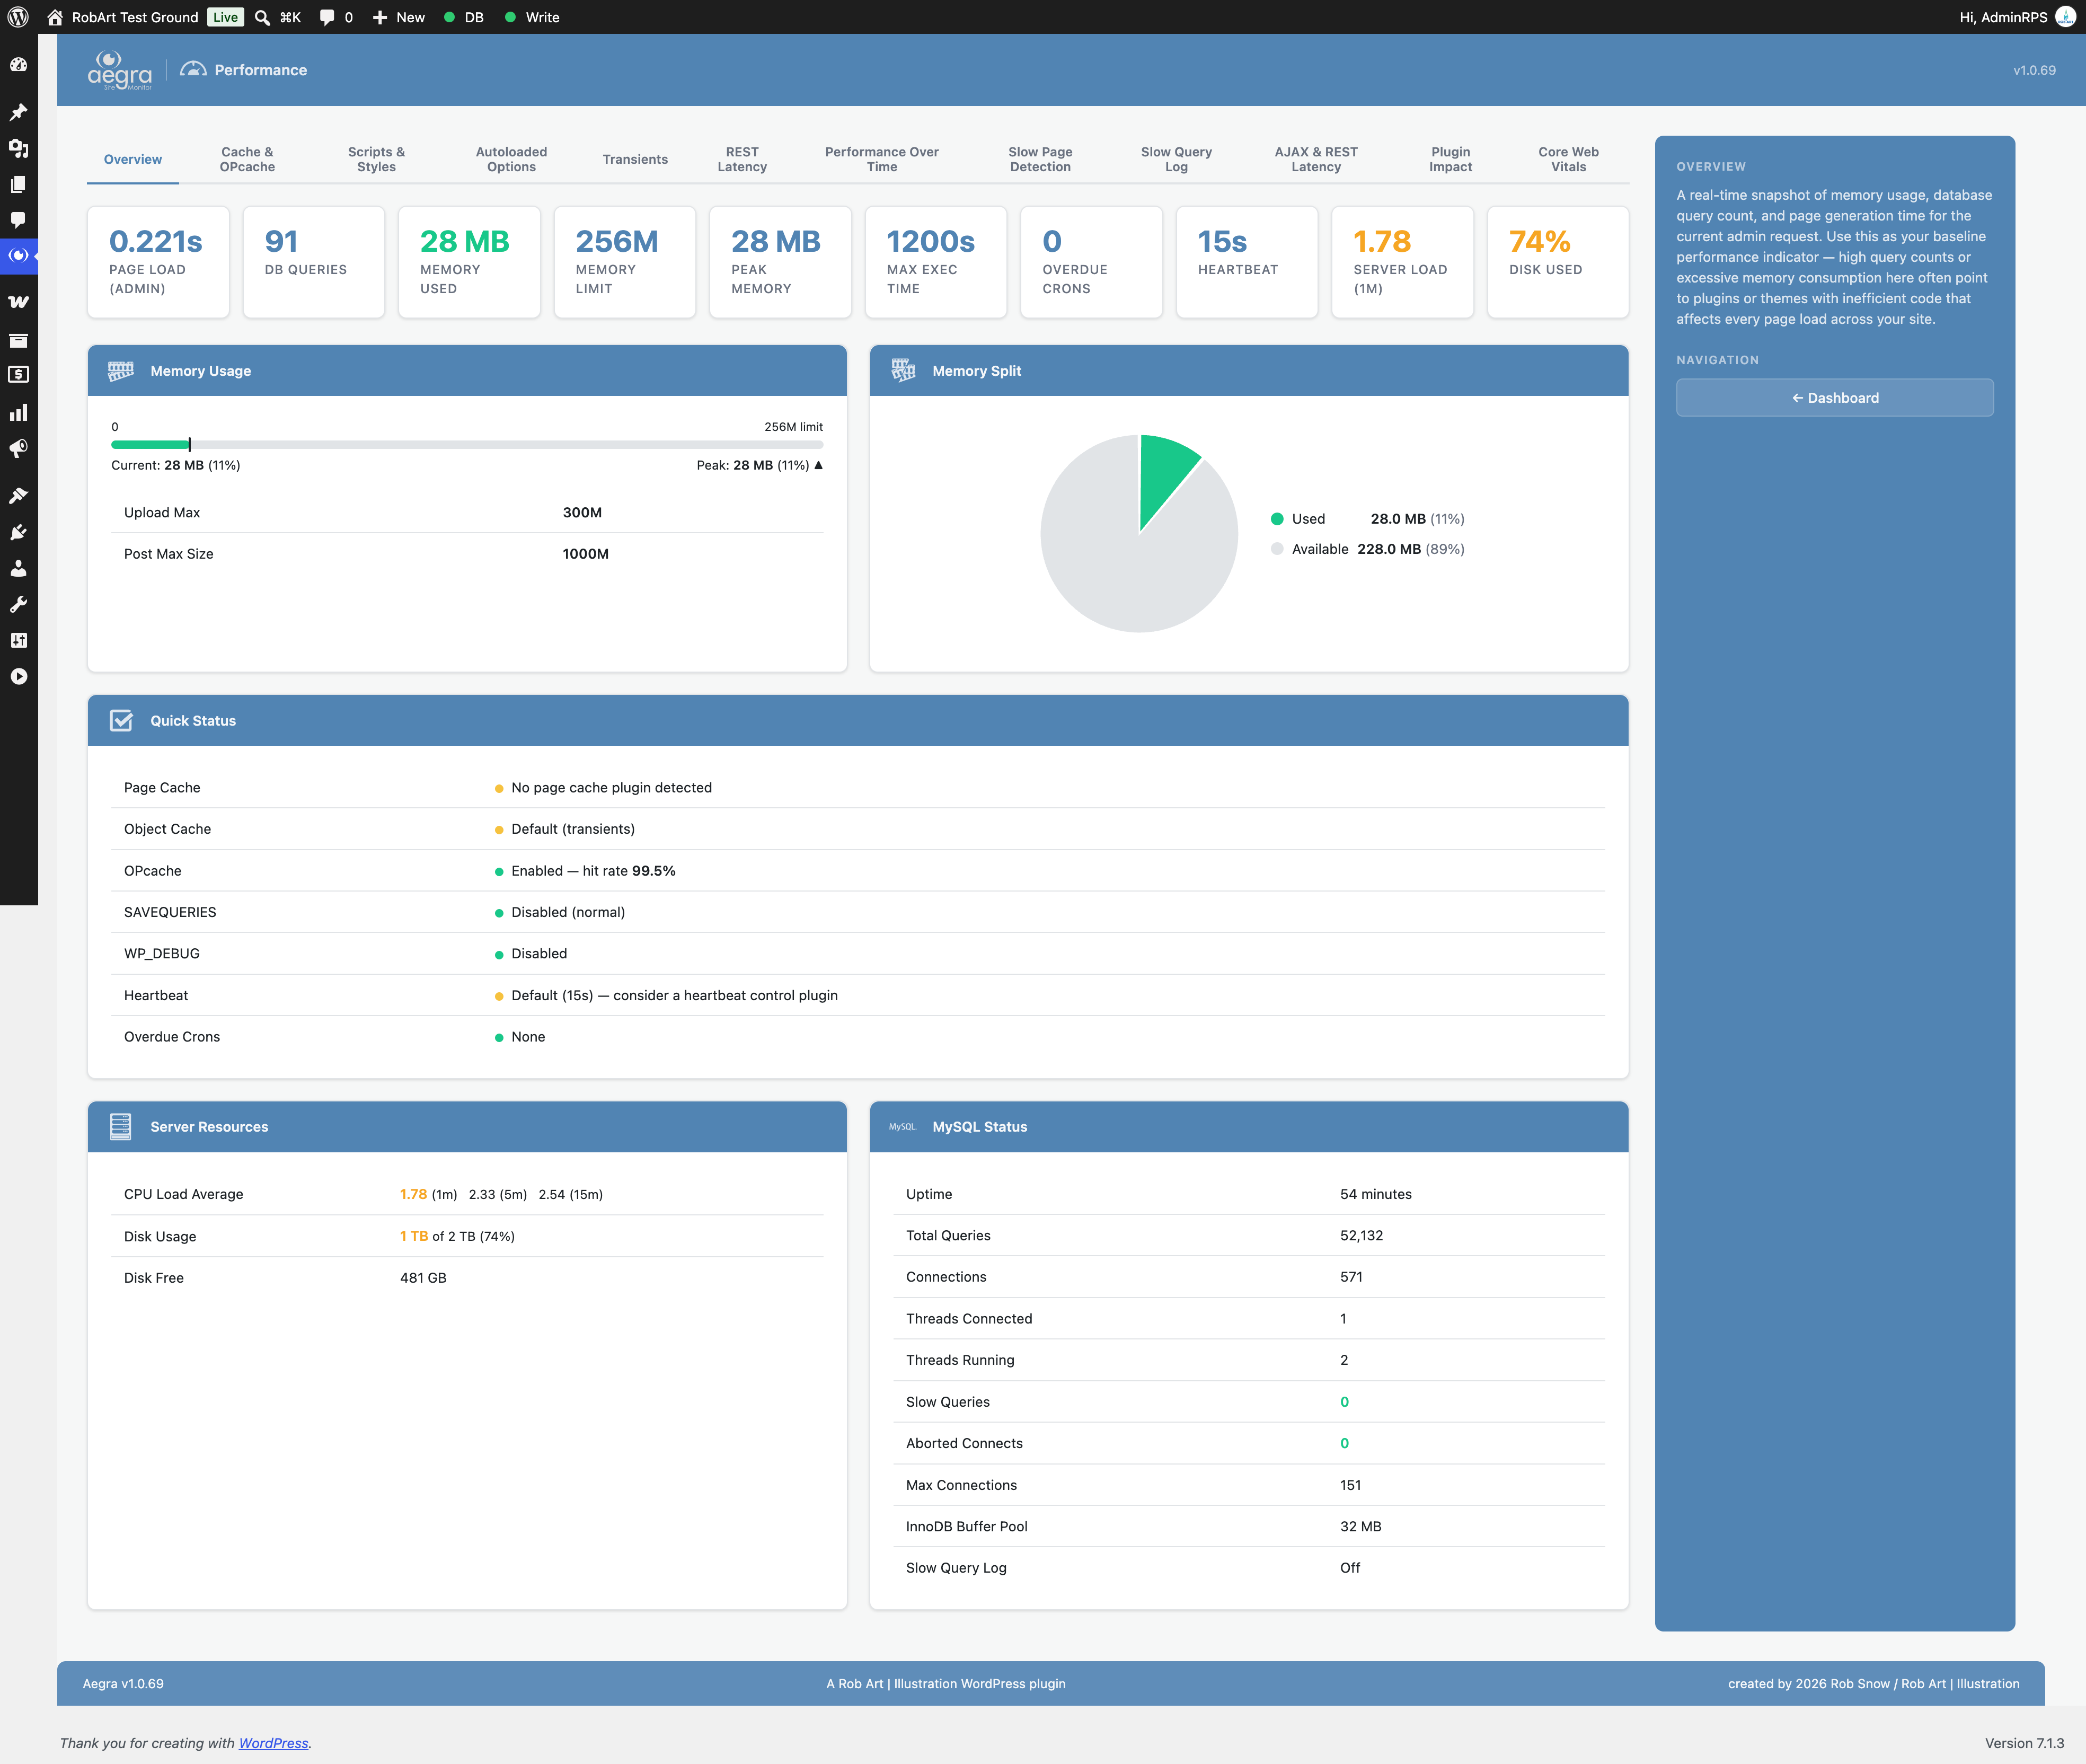The image size is (2086, 1764).
Task: Follow the WordPress footer link
Action: [x=273, y=1743]
